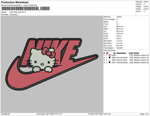The width and height of the screenshot is (150, 116).
Task: Click 'Madeira Classic 40' in row 3
Action: (141, 60)
